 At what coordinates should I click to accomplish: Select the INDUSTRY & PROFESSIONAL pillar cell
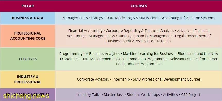pos(28,79)
